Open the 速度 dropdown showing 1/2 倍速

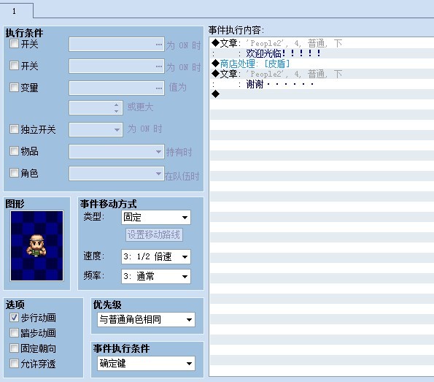156,256
